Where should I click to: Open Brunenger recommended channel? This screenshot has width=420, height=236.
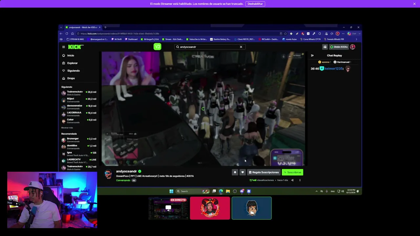coord(79,140)
